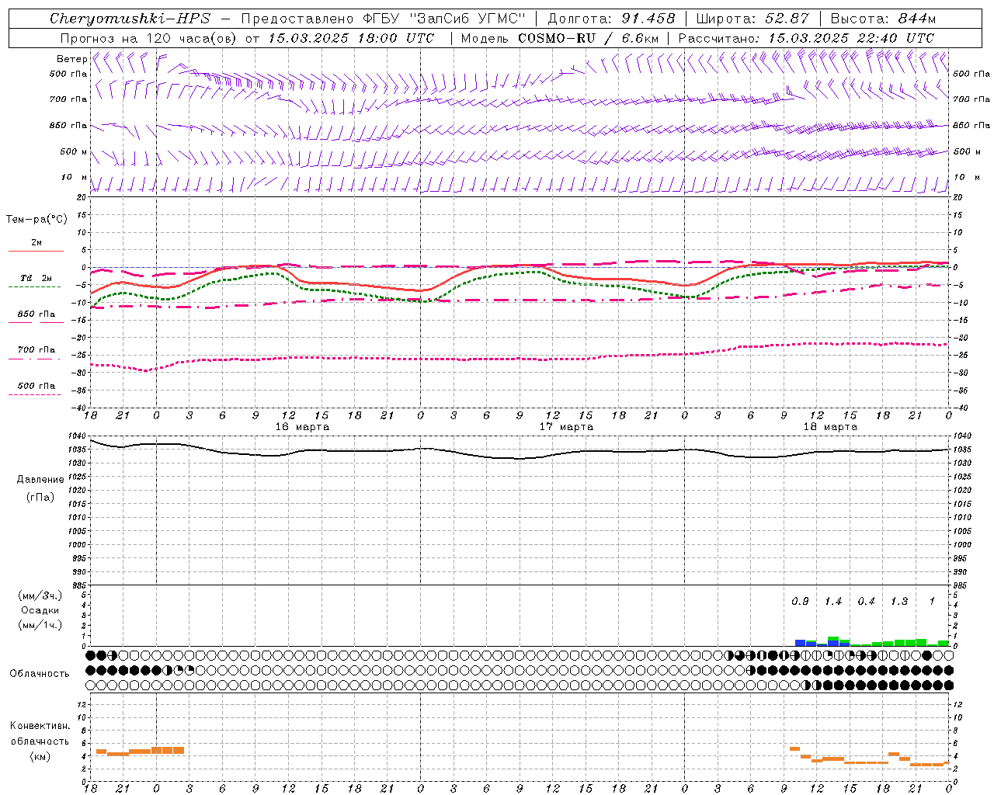Click the 16 марта date label
Screen dimensions: 994x795
302,427
